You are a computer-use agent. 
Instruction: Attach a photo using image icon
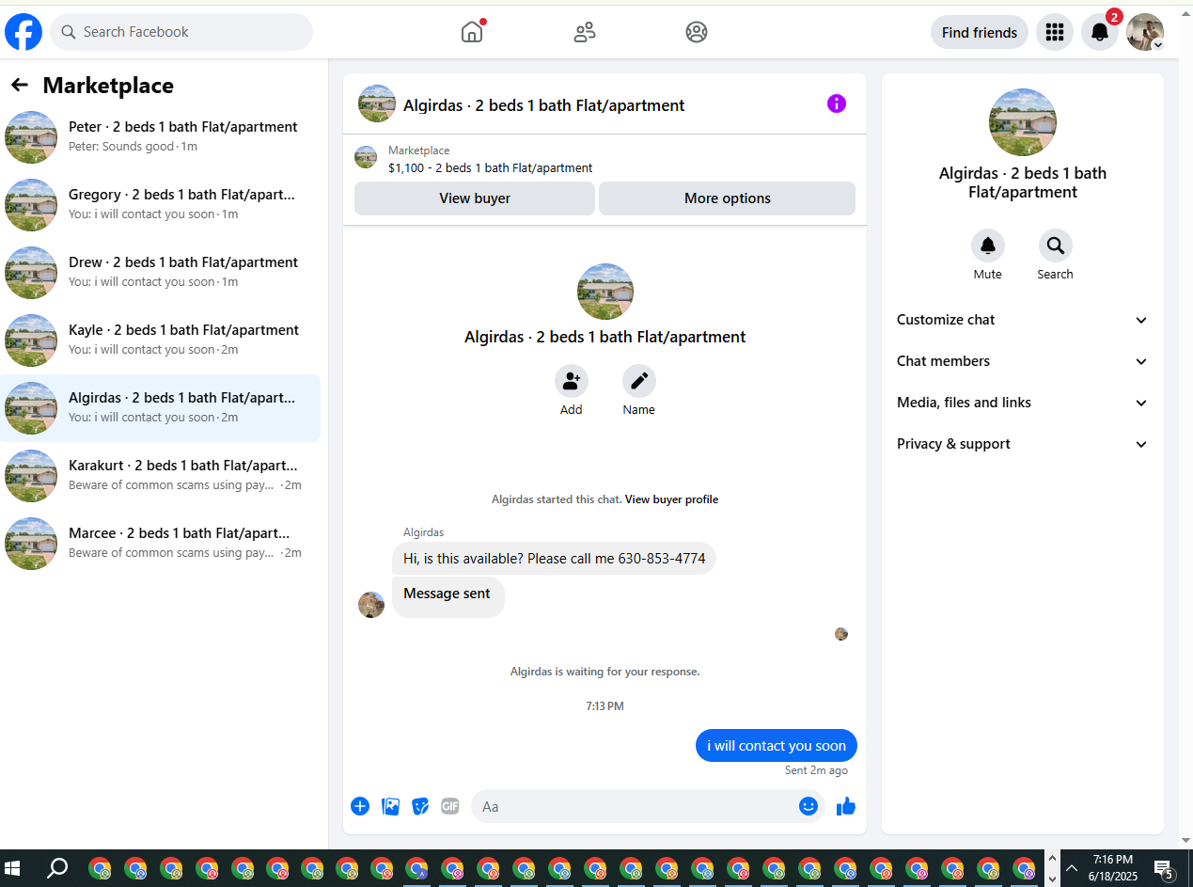coord(390,806)
